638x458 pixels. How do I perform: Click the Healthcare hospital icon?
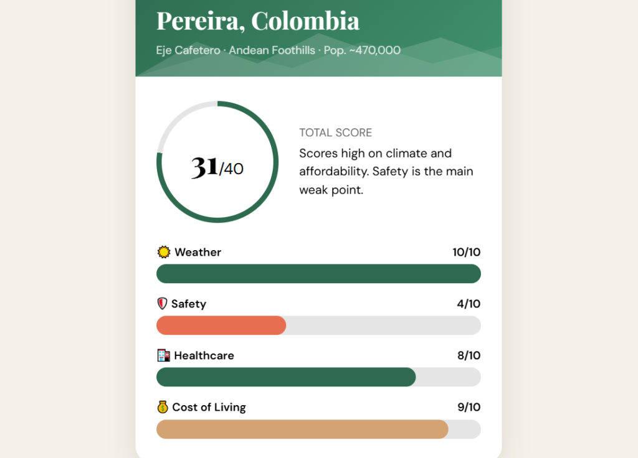pyautogui.click(x=163, y=355)
